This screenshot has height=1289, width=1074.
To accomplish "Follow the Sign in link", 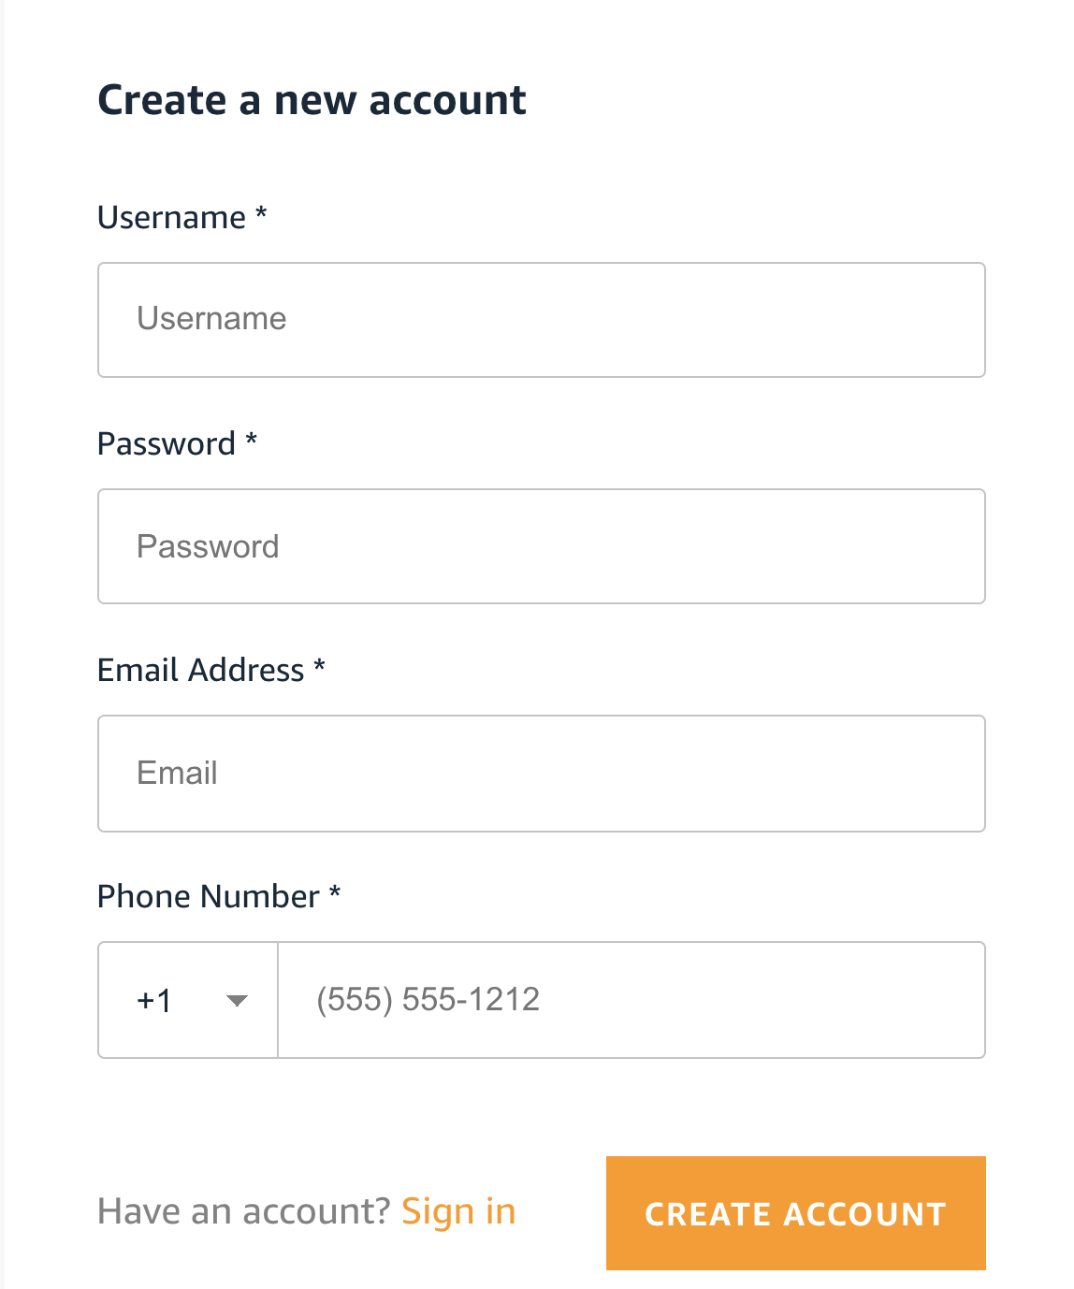I will tap(458, 1211).
